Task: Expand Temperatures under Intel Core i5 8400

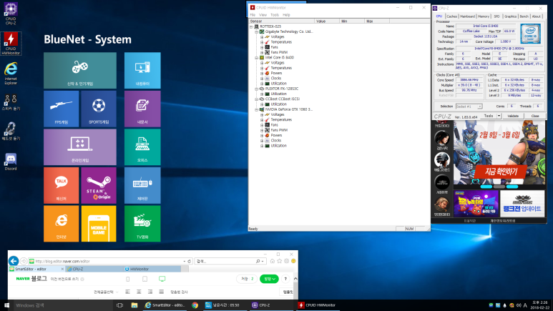Action: [262, 68]
